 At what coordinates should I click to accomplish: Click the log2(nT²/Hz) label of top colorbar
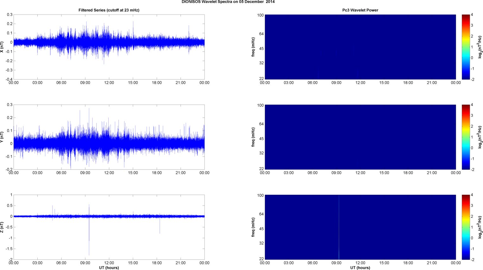[480, 47]
